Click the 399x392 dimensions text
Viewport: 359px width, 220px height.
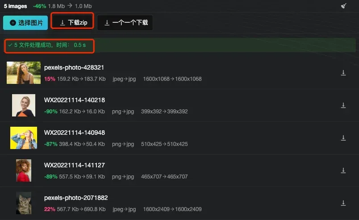[x=164, y=112]
